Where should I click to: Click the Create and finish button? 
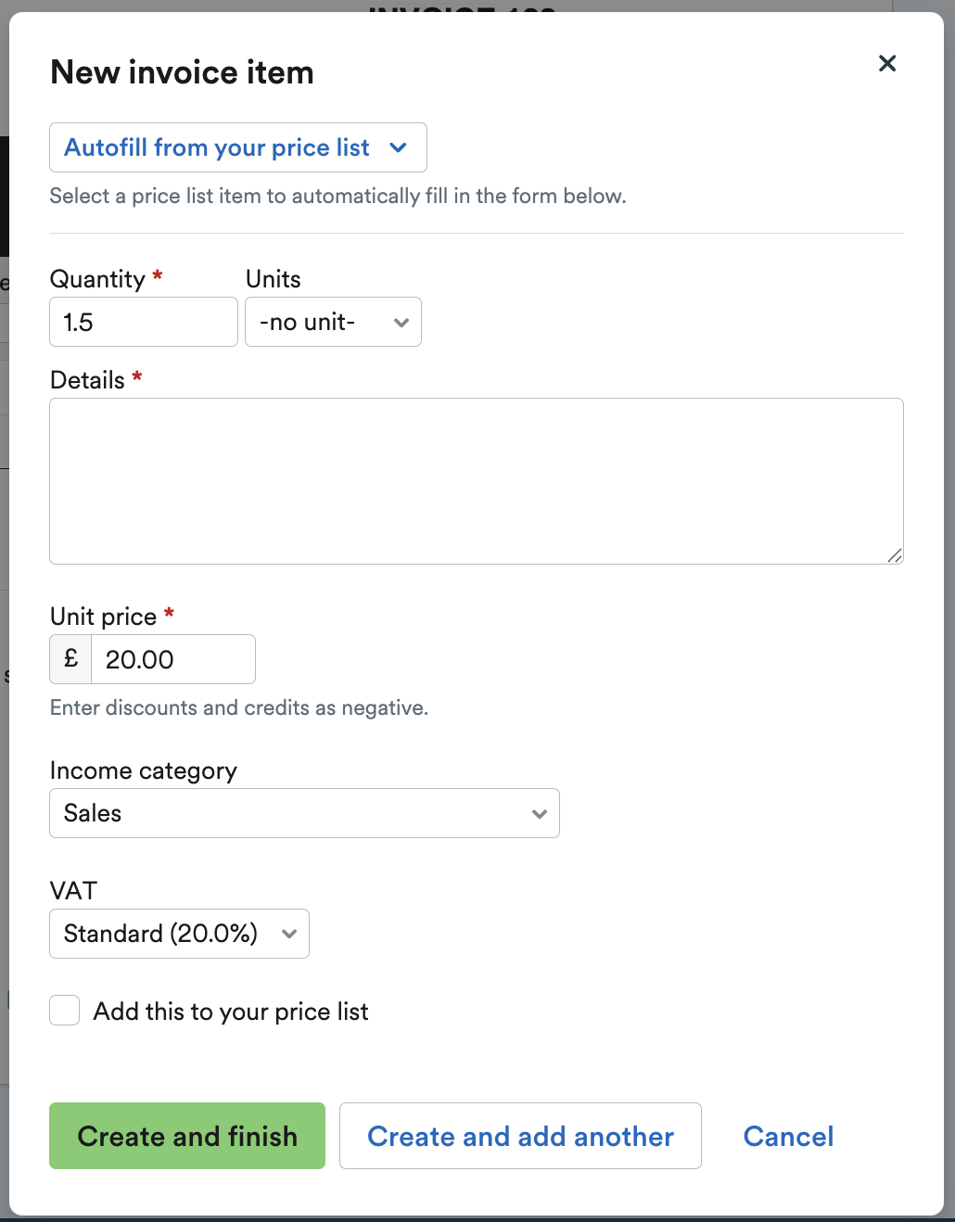pos(186,1136)
